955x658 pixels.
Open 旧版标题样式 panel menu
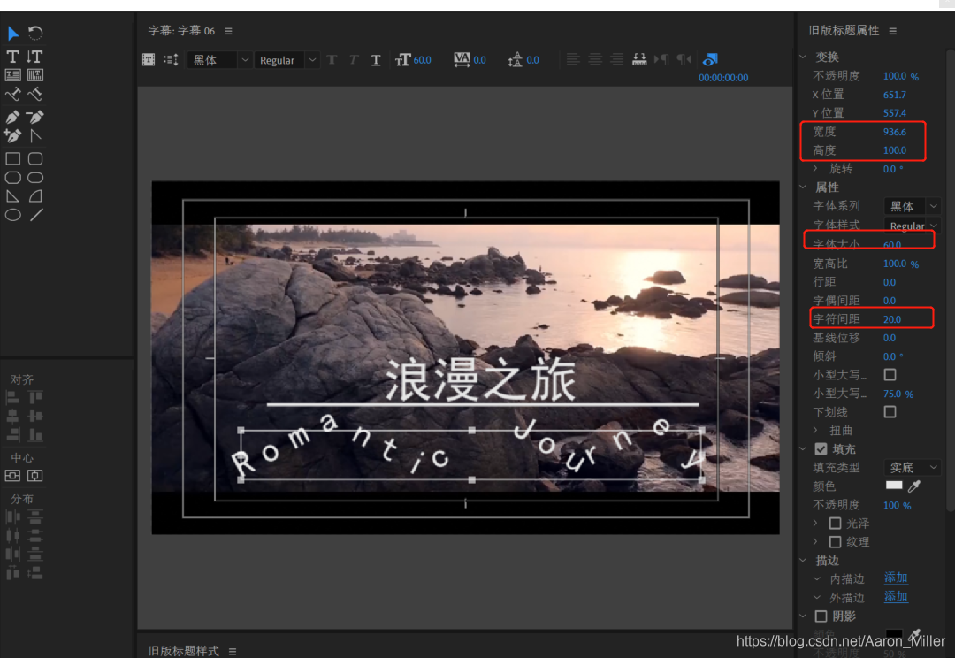coord(233,651)
